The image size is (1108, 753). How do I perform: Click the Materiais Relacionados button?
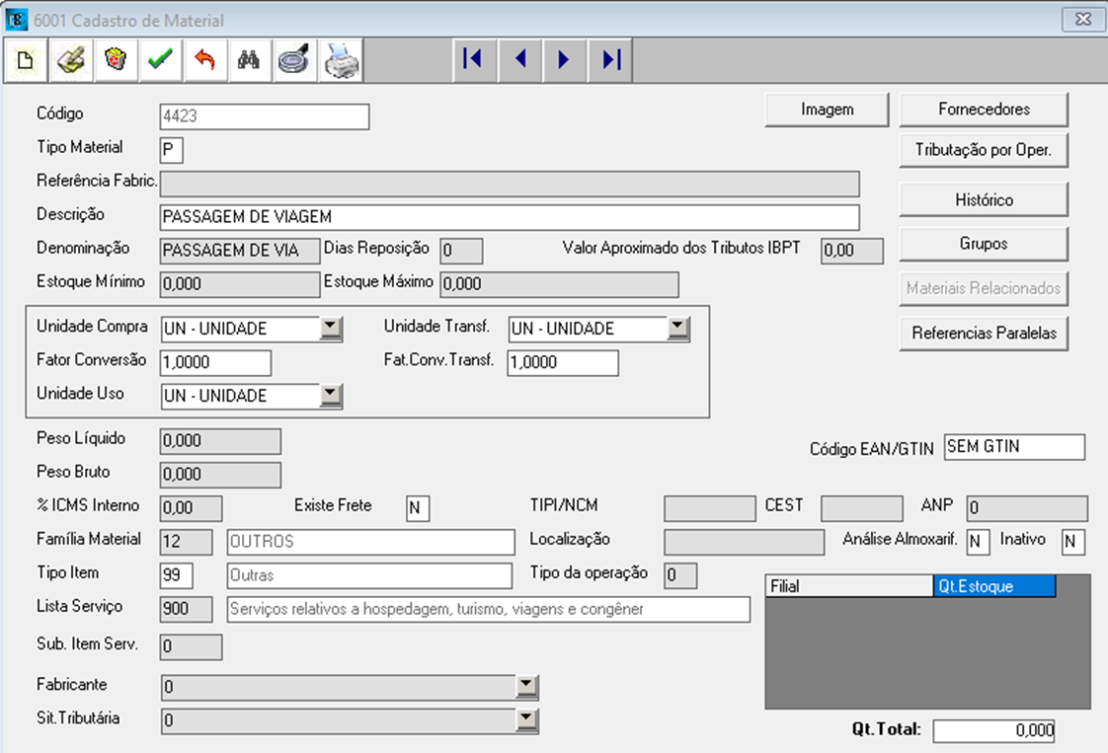click(984, 288)
